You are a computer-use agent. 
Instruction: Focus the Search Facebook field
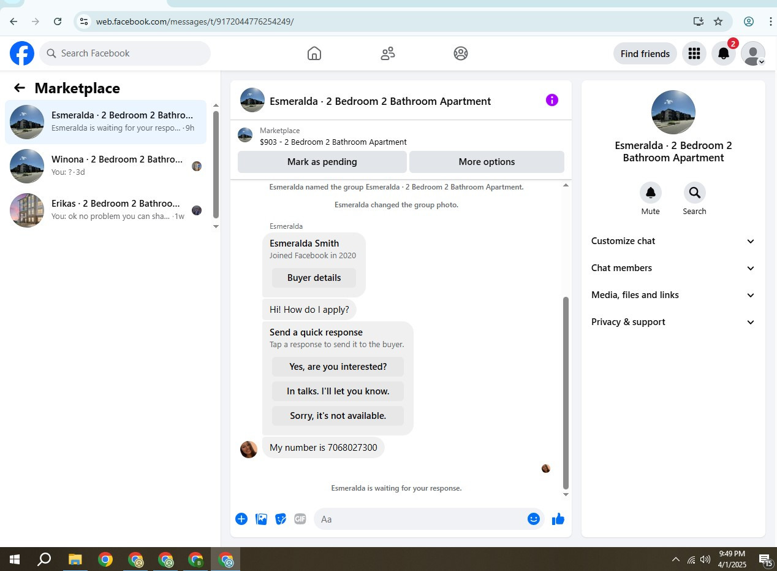[125, 53]
